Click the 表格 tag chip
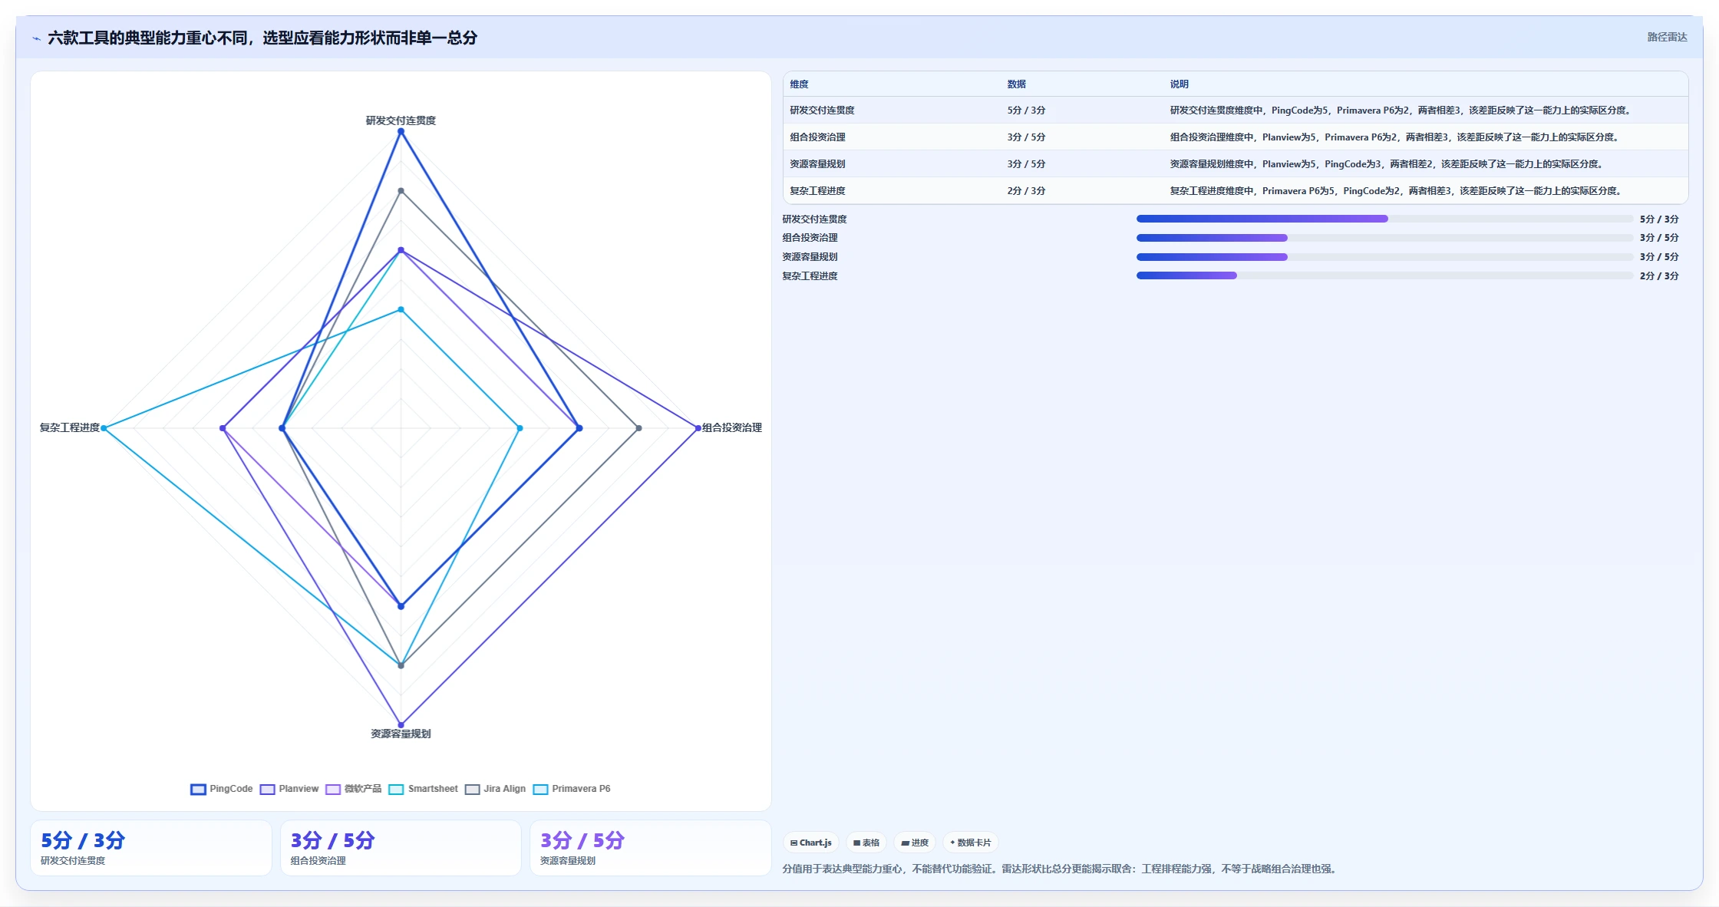The width and height of the screenshot is (1719, 907). (x=866, y=843)
